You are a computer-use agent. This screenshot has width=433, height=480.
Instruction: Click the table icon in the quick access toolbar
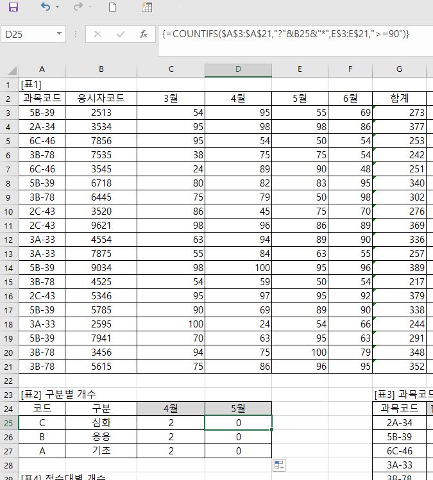[x=147, y=8]
